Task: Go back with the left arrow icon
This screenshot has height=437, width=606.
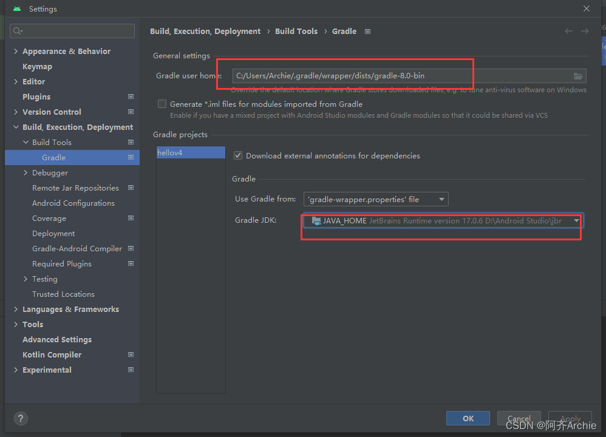Action: [x=568, y=31]
